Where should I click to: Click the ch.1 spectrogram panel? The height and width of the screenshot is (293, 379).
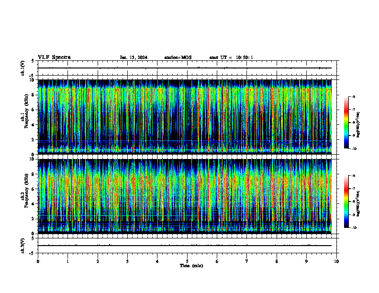[x=185, y=117]
